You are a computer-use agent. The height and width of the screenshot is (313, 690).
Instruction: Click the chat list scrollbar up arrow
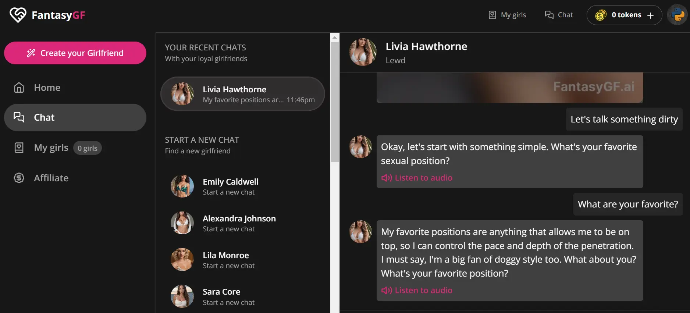pyautogui.click(x=335, y=37)
